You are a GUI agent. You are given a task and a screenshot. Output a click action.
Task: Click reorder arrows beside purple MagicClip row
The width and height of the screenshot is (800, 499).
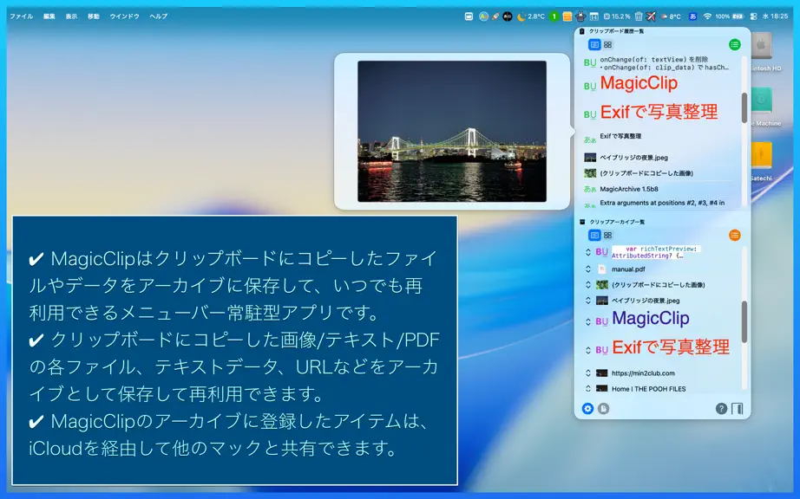[587, 321]
